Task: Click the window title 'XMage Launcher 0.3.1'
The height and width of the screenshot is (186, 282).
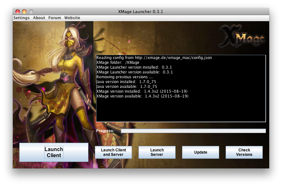Action: coord(140,12)
